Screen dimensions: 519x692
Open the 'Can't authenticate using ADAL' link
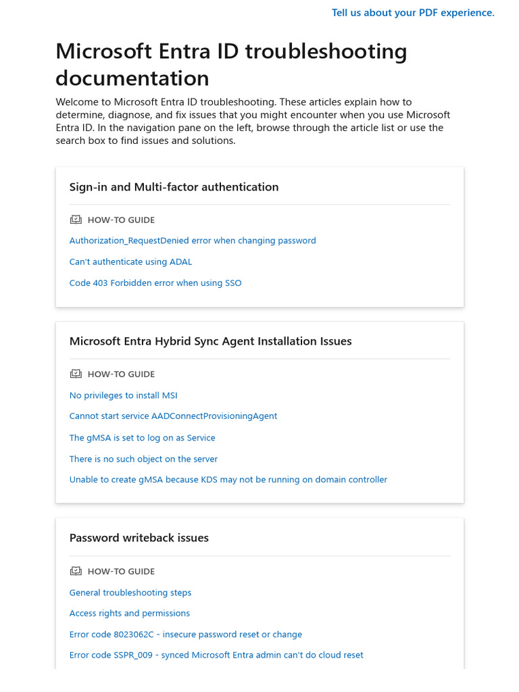click(x=130, y=262)
